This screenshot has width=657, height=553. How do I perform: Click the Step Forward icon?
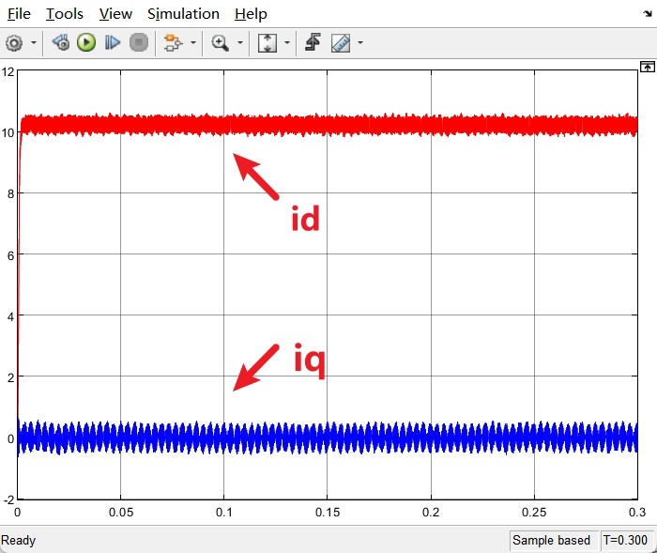point(113,43)
